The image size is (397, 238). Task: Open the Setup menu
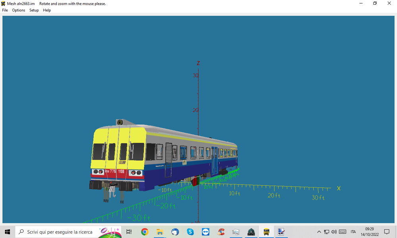click(34, 10)
